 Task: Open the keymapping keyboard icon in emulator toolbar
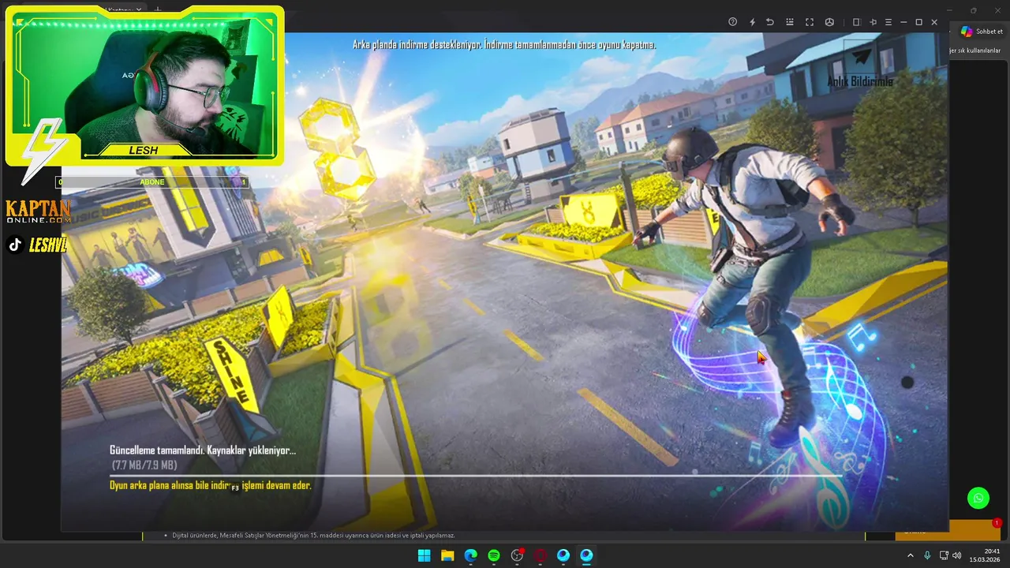790,22
